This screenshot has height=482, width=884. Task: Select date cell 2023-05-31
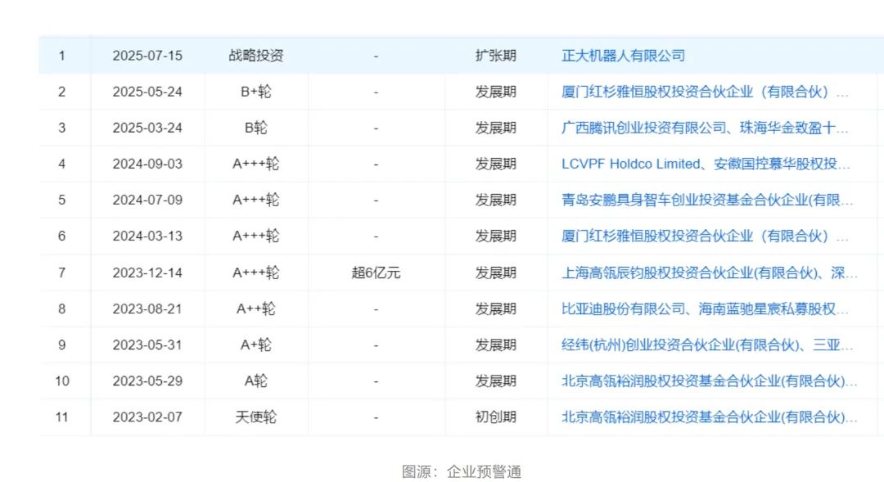pos(147,345)
